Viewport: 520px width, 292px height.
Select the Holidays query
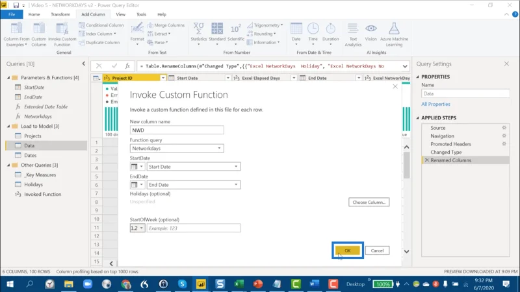point(33,184)
